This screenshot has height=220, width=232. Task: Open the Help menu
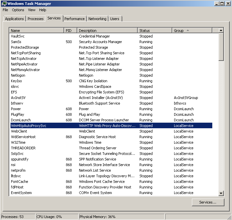tap(43, 10)
